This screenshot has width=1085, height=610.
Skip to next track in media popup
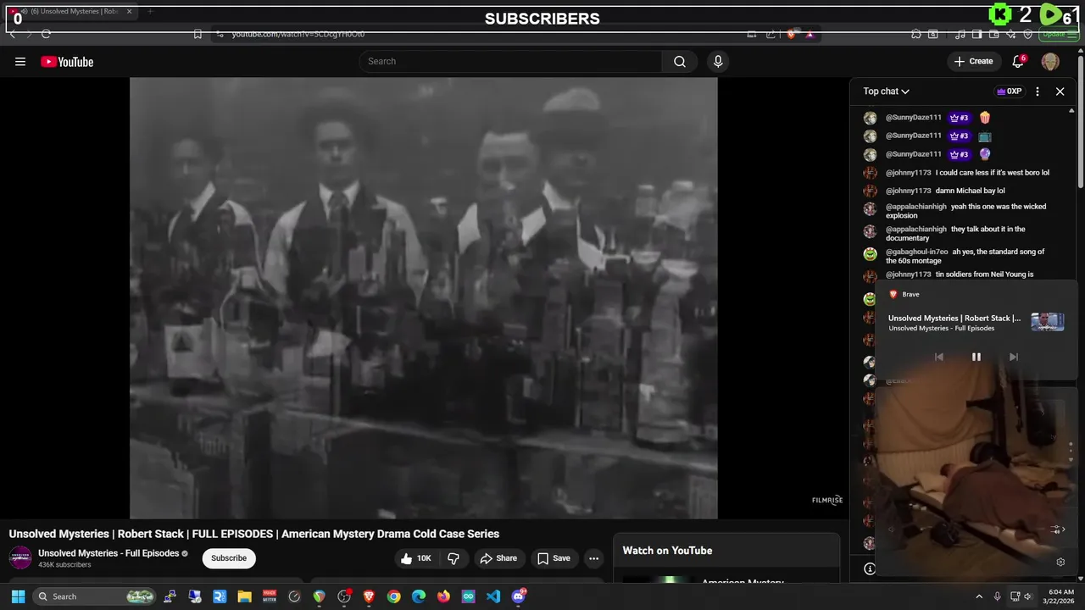point(1013,357)
